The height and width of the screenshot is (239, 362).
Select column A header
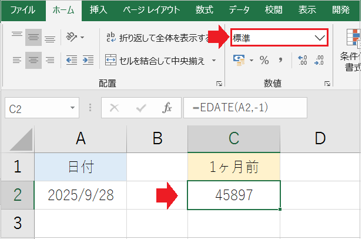click(x=81, y=140)
